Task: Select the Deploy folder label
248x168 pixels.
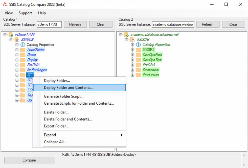Action: (x=32, y=60)
